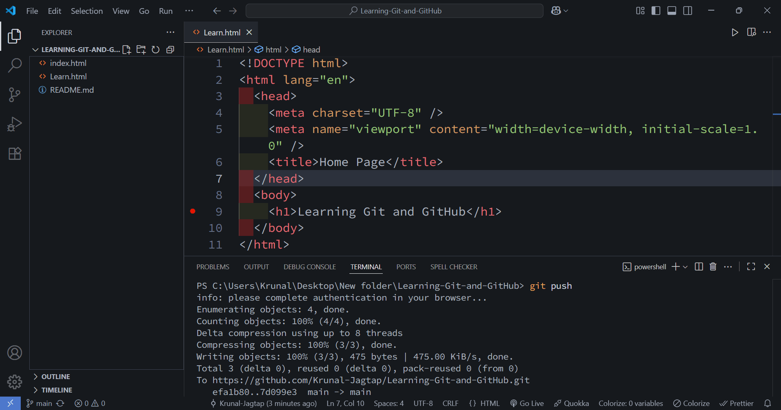The height and width of the screenshot is (410, 781).
Task: Run the file with the play icon
Action: [x=735, y=33]
